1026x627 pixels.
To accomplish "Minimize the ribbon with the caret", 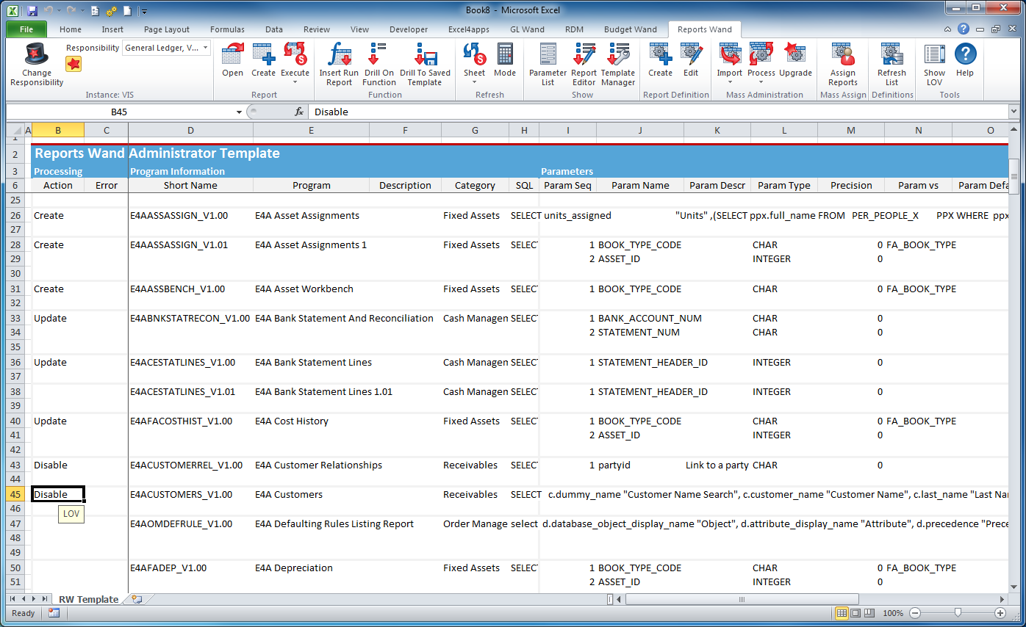I will click(x=948, y=29).
